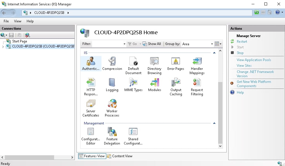This screenshot has height=166, width=285.
Task: Open the Configuration Editor
Action: point(91,136)
